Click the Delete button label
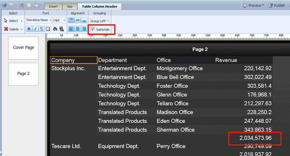Screen dimensions: 290x156 (14, 29)
